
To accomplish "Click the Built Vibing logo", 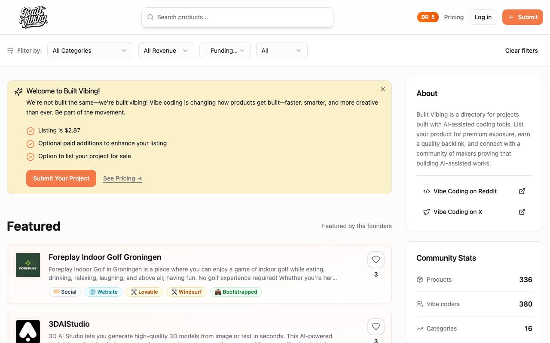I will pyautogui.click(x=34, y=17).
